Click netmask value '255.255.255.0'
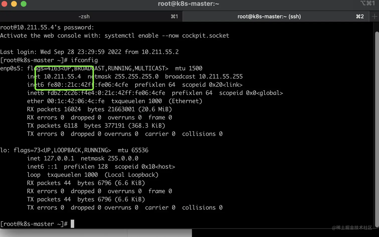 [137, 76]
